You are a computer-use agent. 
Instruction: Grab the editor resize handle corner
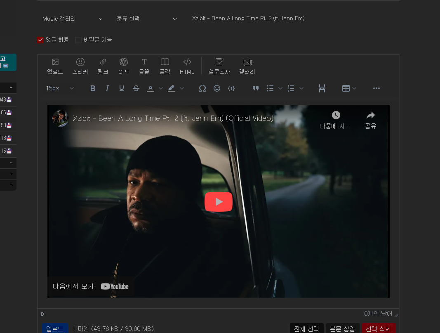tap(397, 315)
